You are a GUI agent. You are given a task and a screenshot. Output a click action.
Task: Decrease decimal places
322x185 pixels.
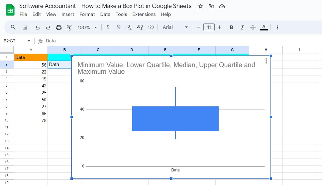(x=129, y=27)
